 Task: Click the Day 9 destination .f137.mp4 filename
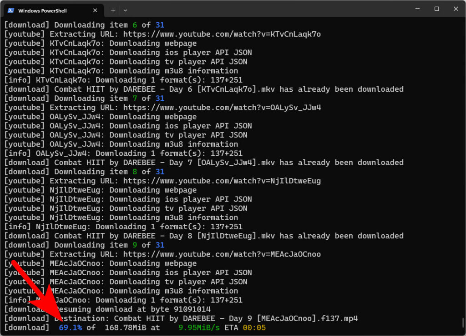236,318
